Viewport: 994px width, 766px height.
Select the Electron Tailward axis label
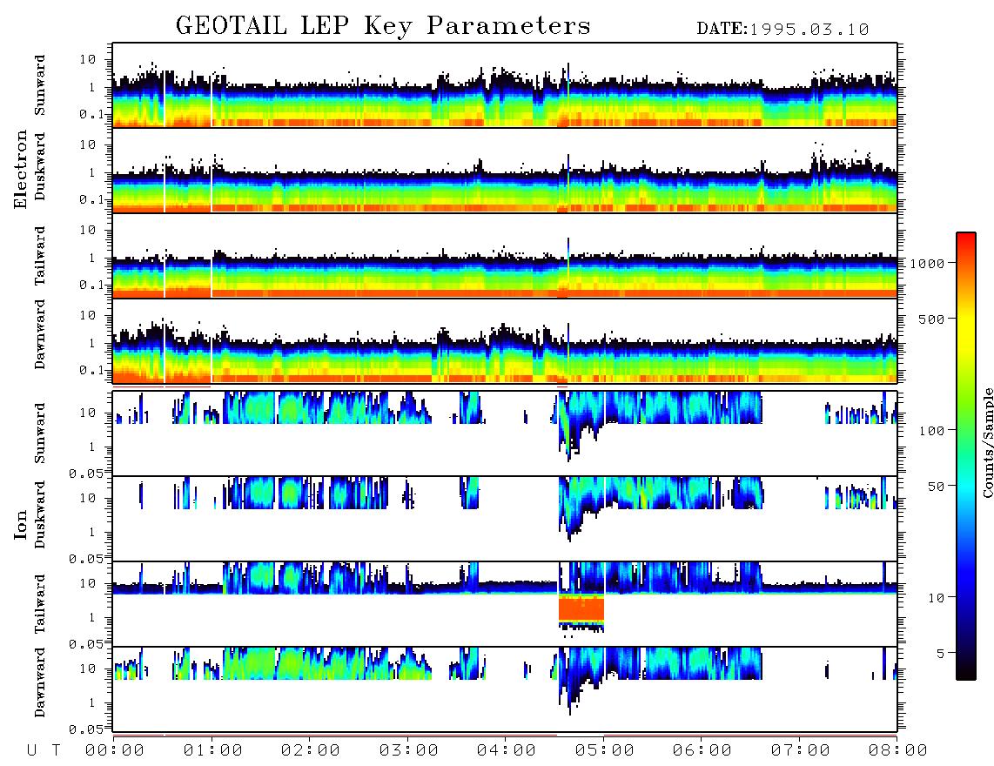tap(40, 255)
